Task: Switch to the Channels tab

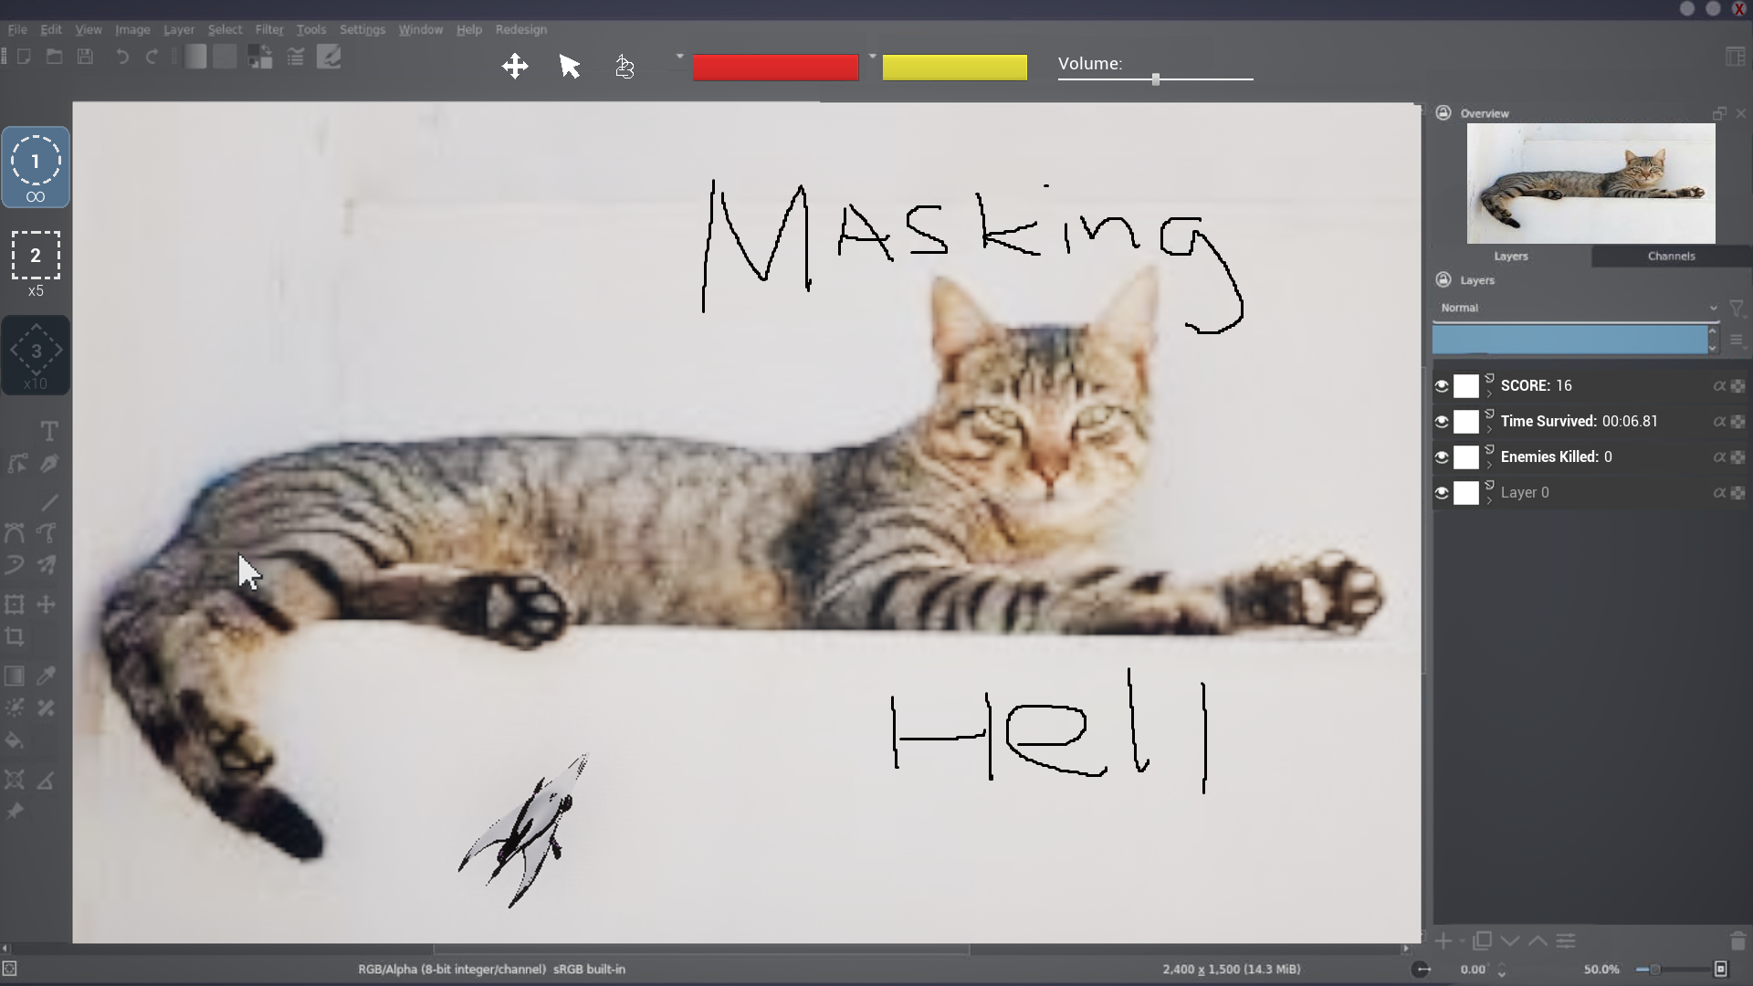Action: [x=1671, y=257]
